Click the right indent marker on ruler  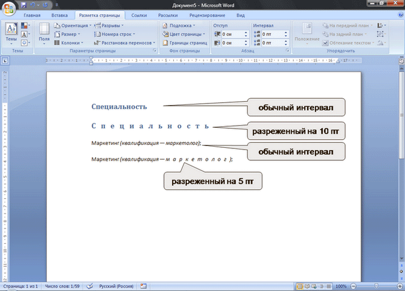point(338,61)
